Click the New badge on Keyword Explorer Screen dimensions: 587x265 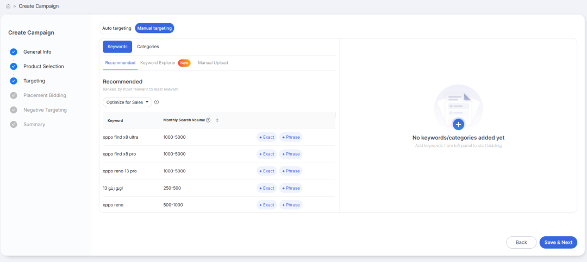pos(184,63)
